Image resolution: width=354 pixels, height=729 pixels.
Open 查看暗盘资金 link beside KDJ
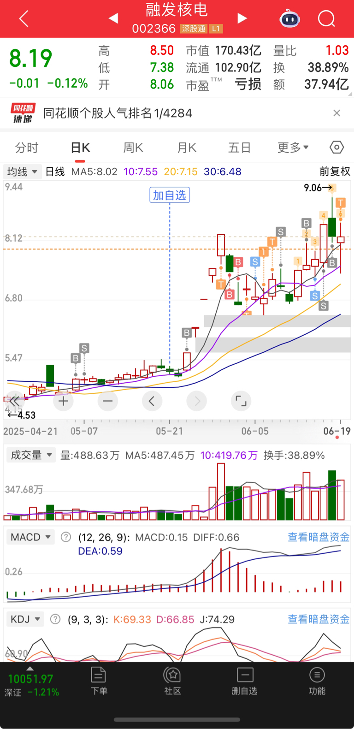pyautogui.click(x=319, y=619)
